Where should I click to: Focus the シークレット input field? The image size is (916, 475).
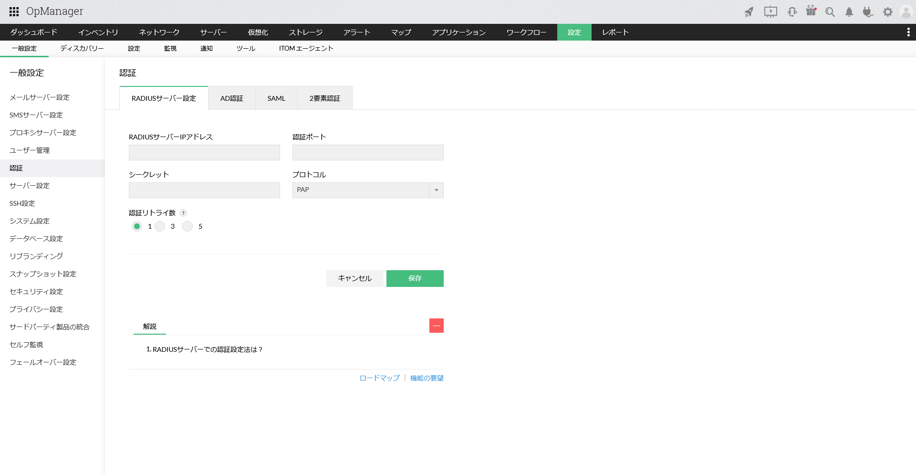[204, 190]
